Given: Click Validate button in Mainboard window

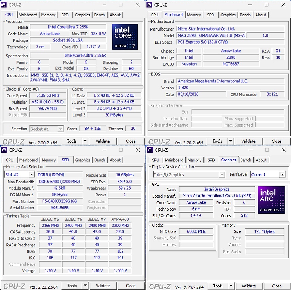Looking at the screenshot, I should pyautogui.click(x=248, y=141).
